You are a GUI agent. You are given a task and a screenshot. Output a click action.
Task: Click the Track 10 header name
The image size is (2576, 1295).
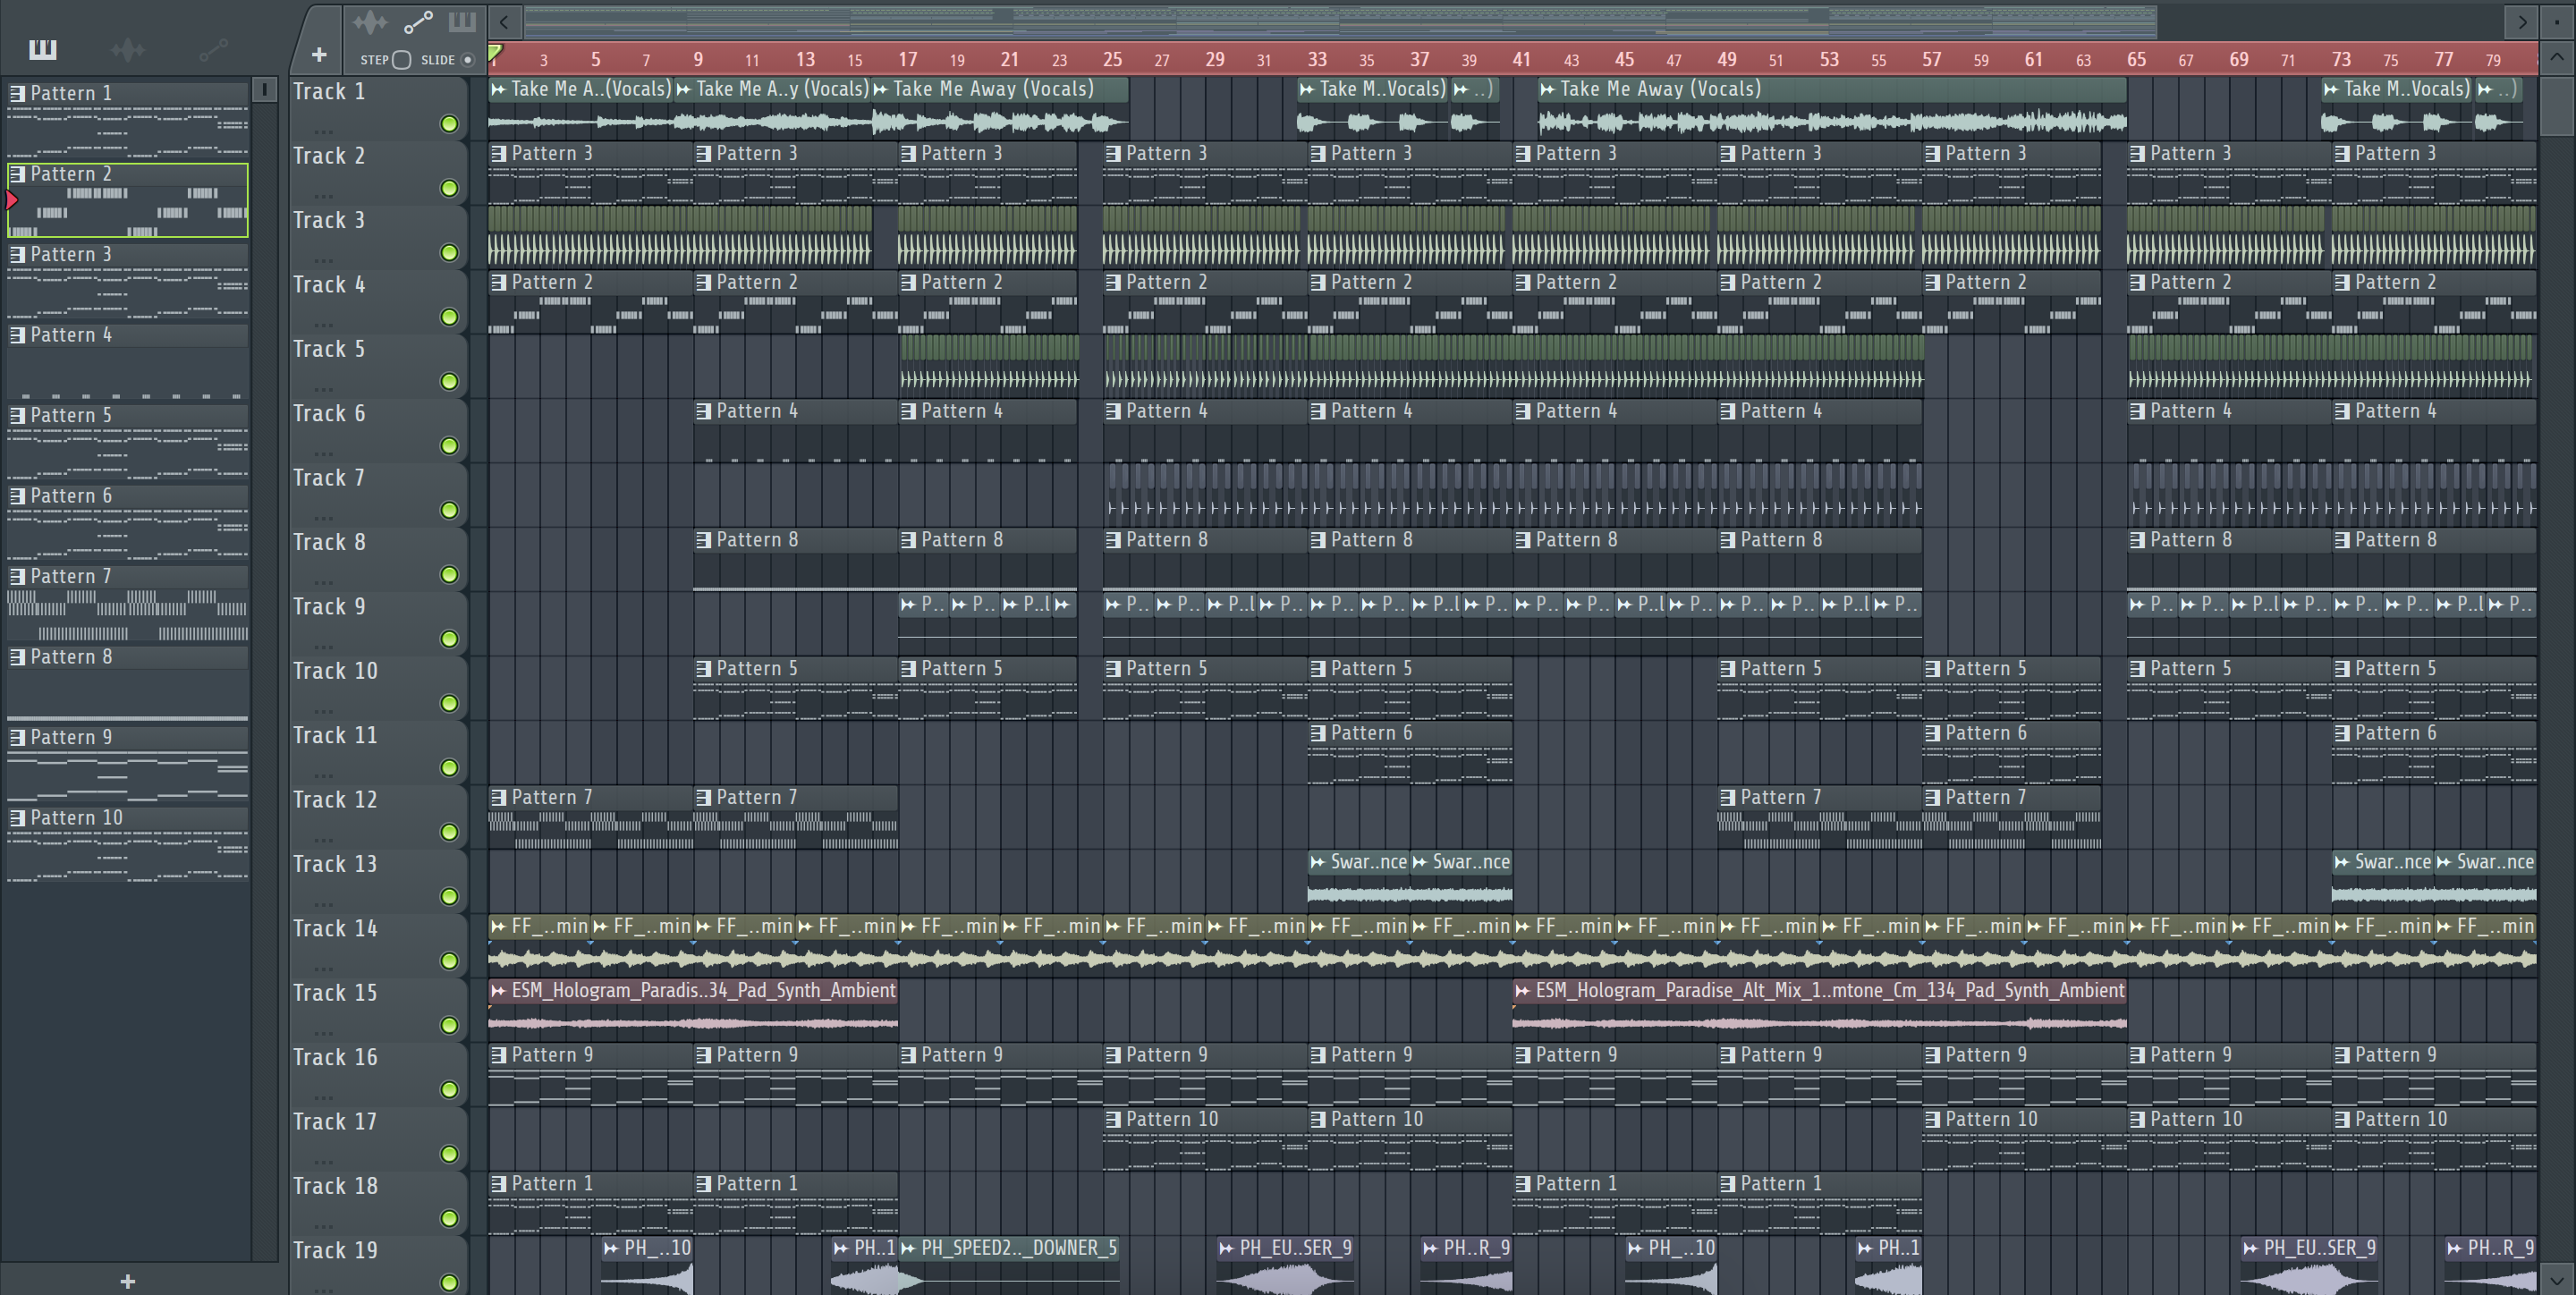point(335,671)
